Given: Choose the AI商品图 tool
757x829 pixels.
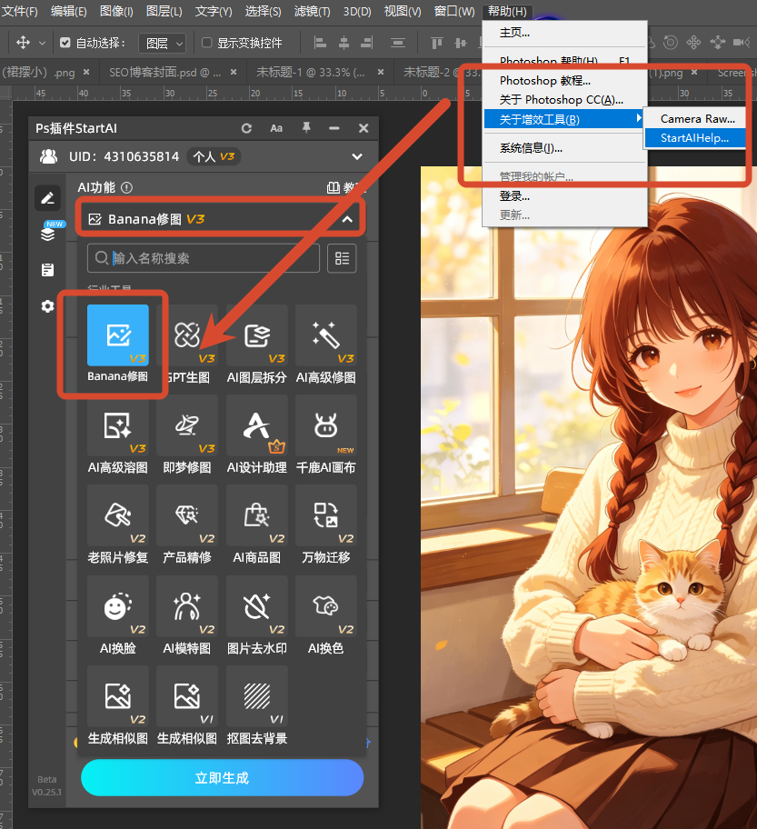Looking at the screenshot, I should point(257,515).
